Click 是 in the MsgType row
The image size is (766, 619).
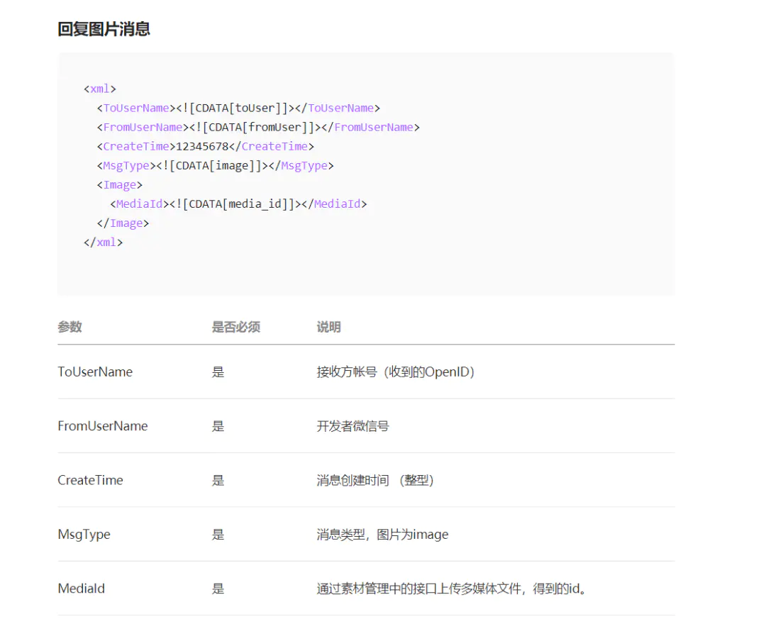tap(218, 535)
